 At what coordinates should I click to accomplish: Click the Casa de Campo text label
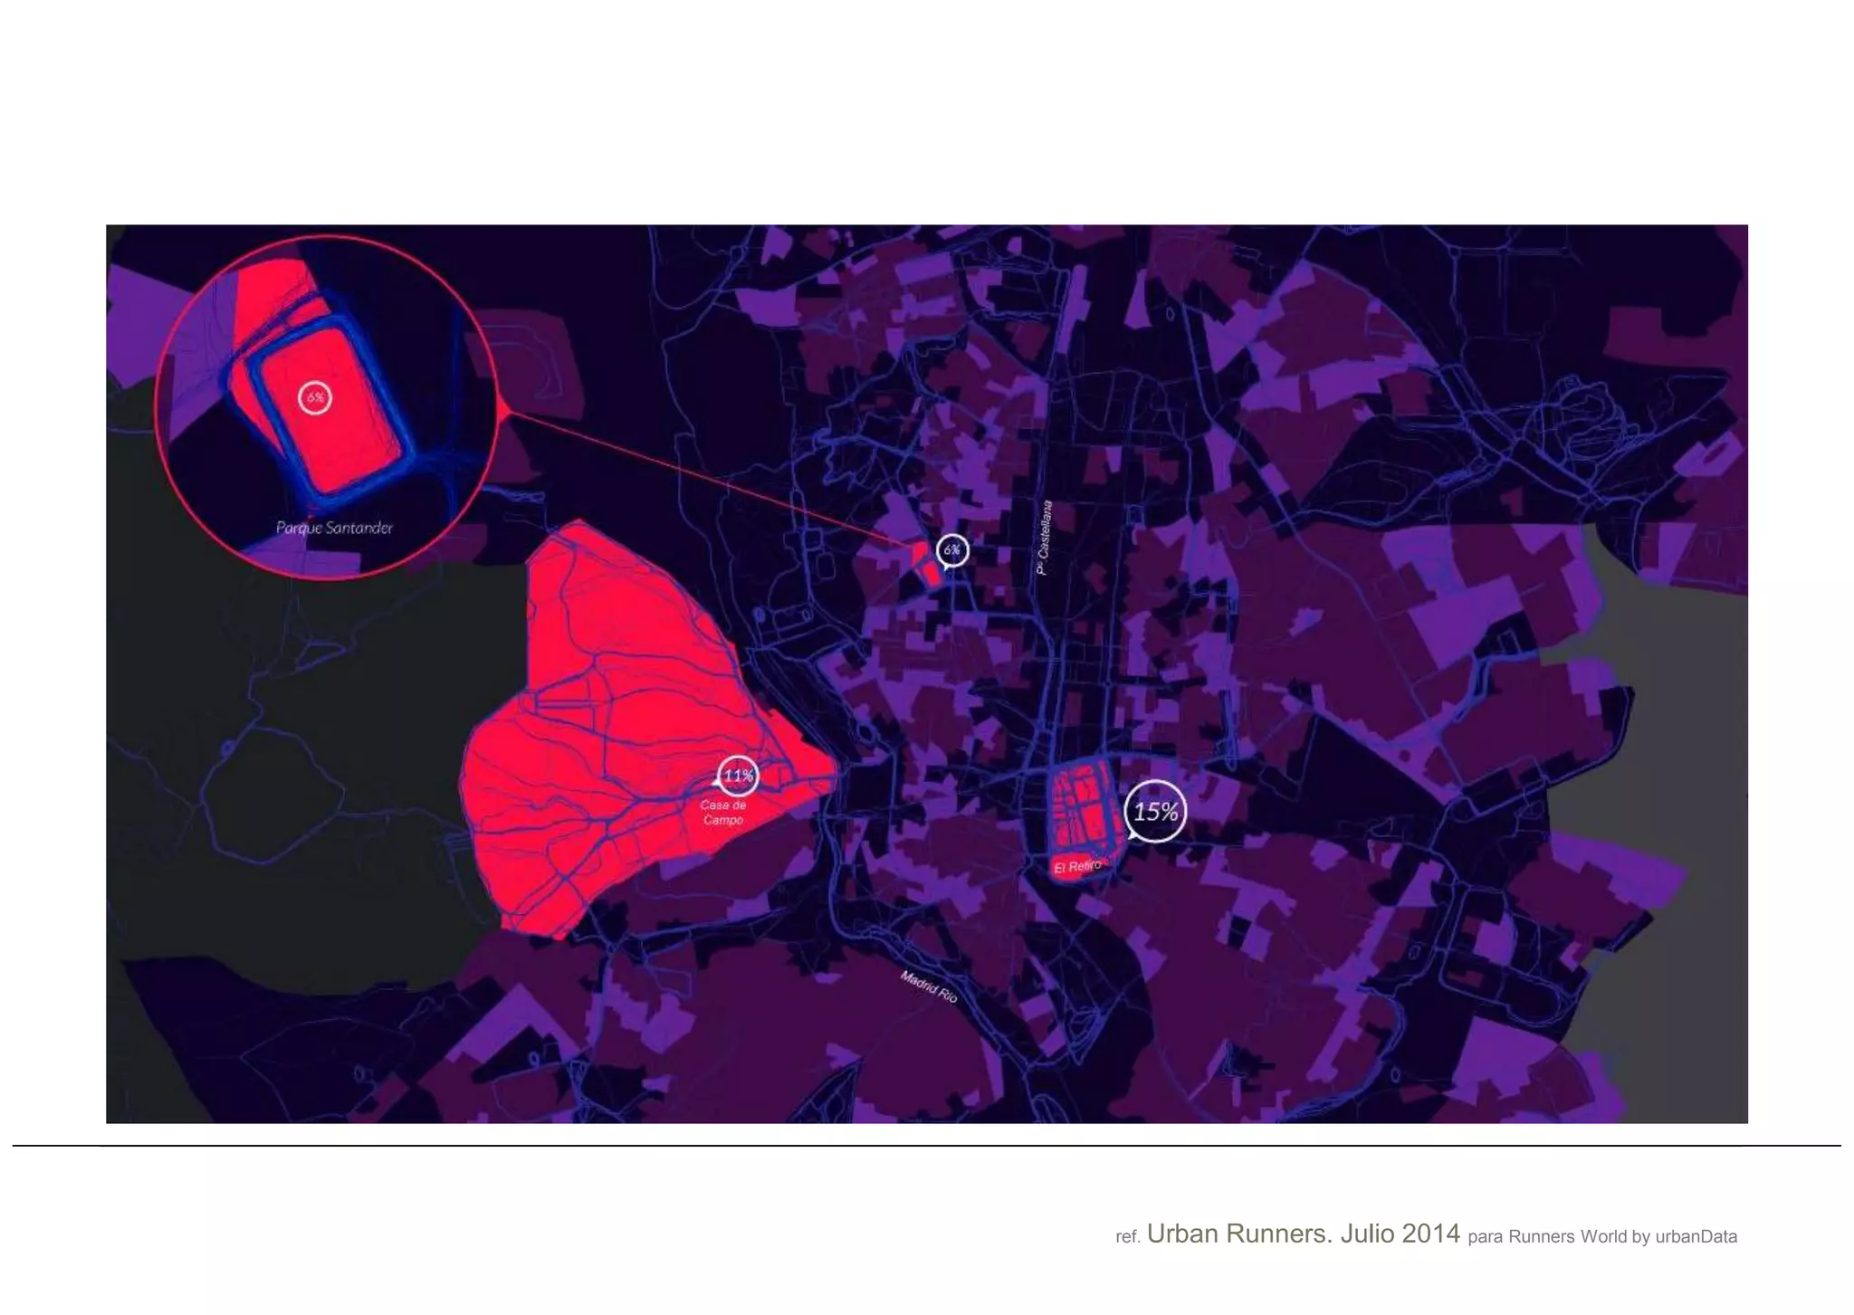(722, 813)
